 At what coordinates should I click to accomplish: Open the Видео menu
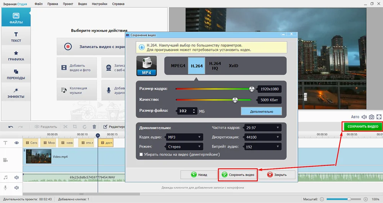83,4
